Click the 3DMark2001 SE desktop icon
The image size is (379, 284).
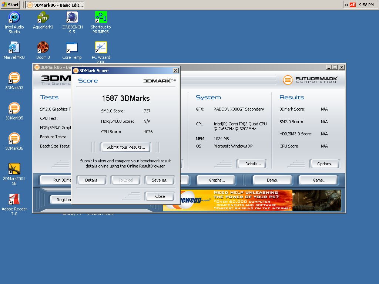[14, 174]
